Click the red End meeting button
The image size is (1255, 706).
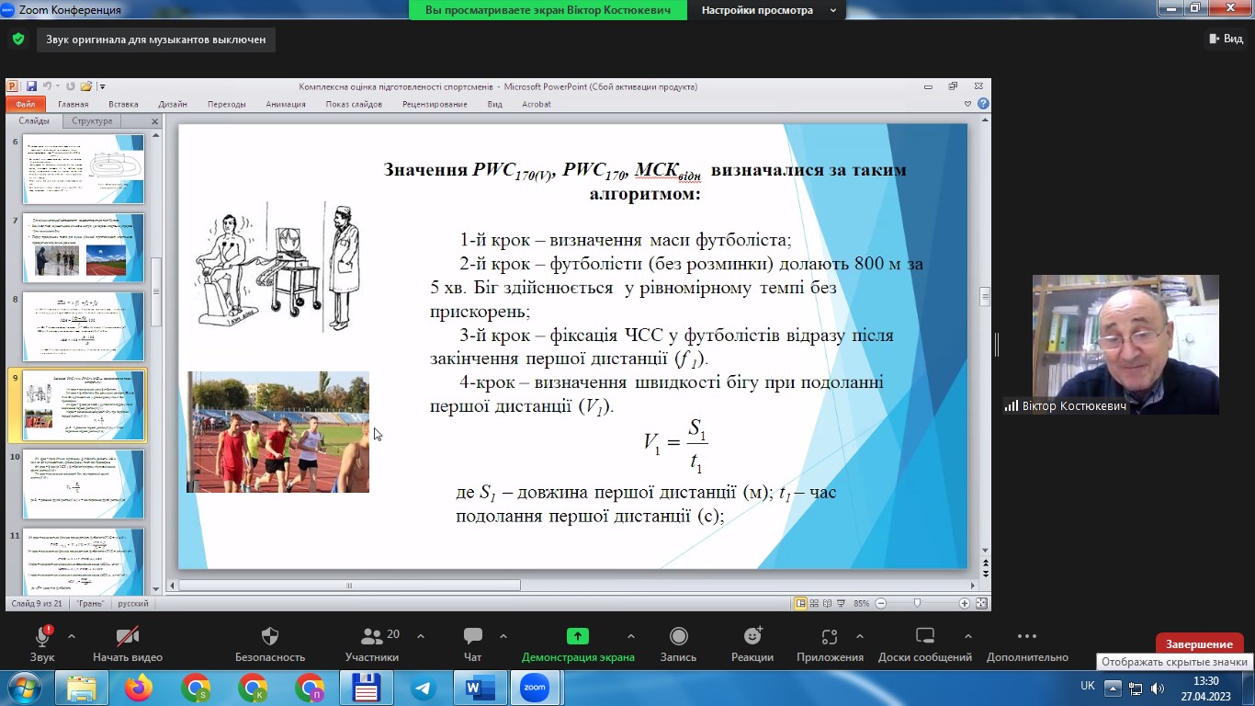coord(1199,644)
